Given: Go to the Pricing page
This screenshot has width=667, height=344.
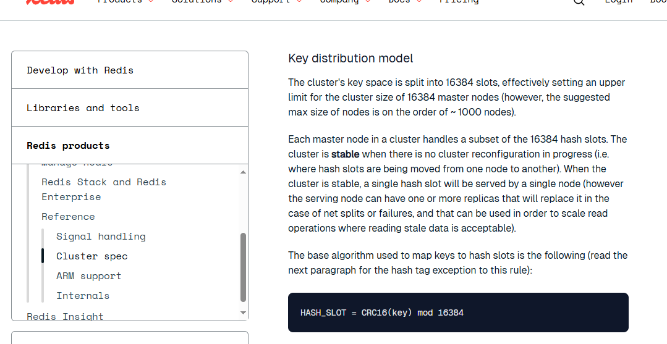Looking at the screenshot, I should 459,2.
